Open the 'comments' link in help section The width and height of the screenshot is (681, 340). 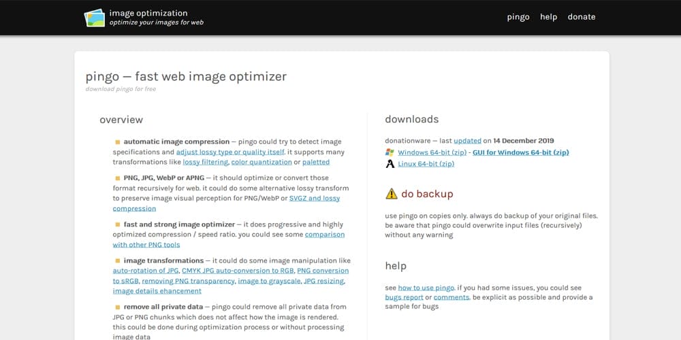click(x=452, y=298)
